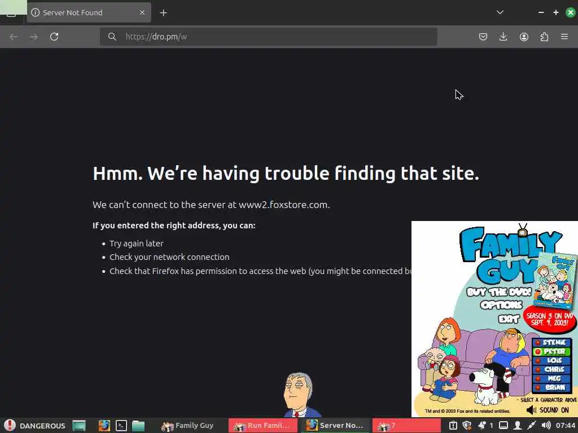Select BRIAN character option
The width and height of the screenshot is (578, 433).
pyautogui.click(x=552, y=387)
